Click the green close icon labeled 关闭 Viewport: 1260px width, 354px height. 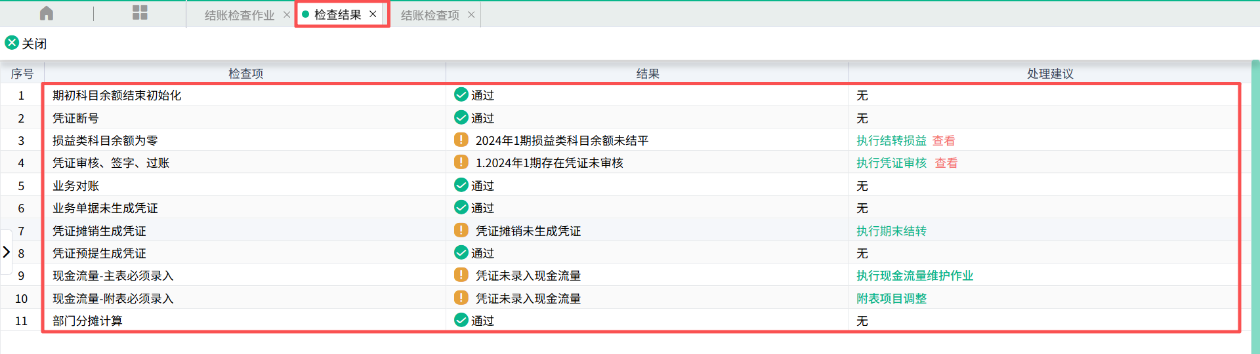(12, 43)
